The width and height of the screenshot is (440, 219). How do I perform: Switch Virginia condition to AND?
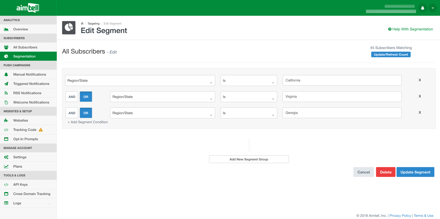(72, 97)
